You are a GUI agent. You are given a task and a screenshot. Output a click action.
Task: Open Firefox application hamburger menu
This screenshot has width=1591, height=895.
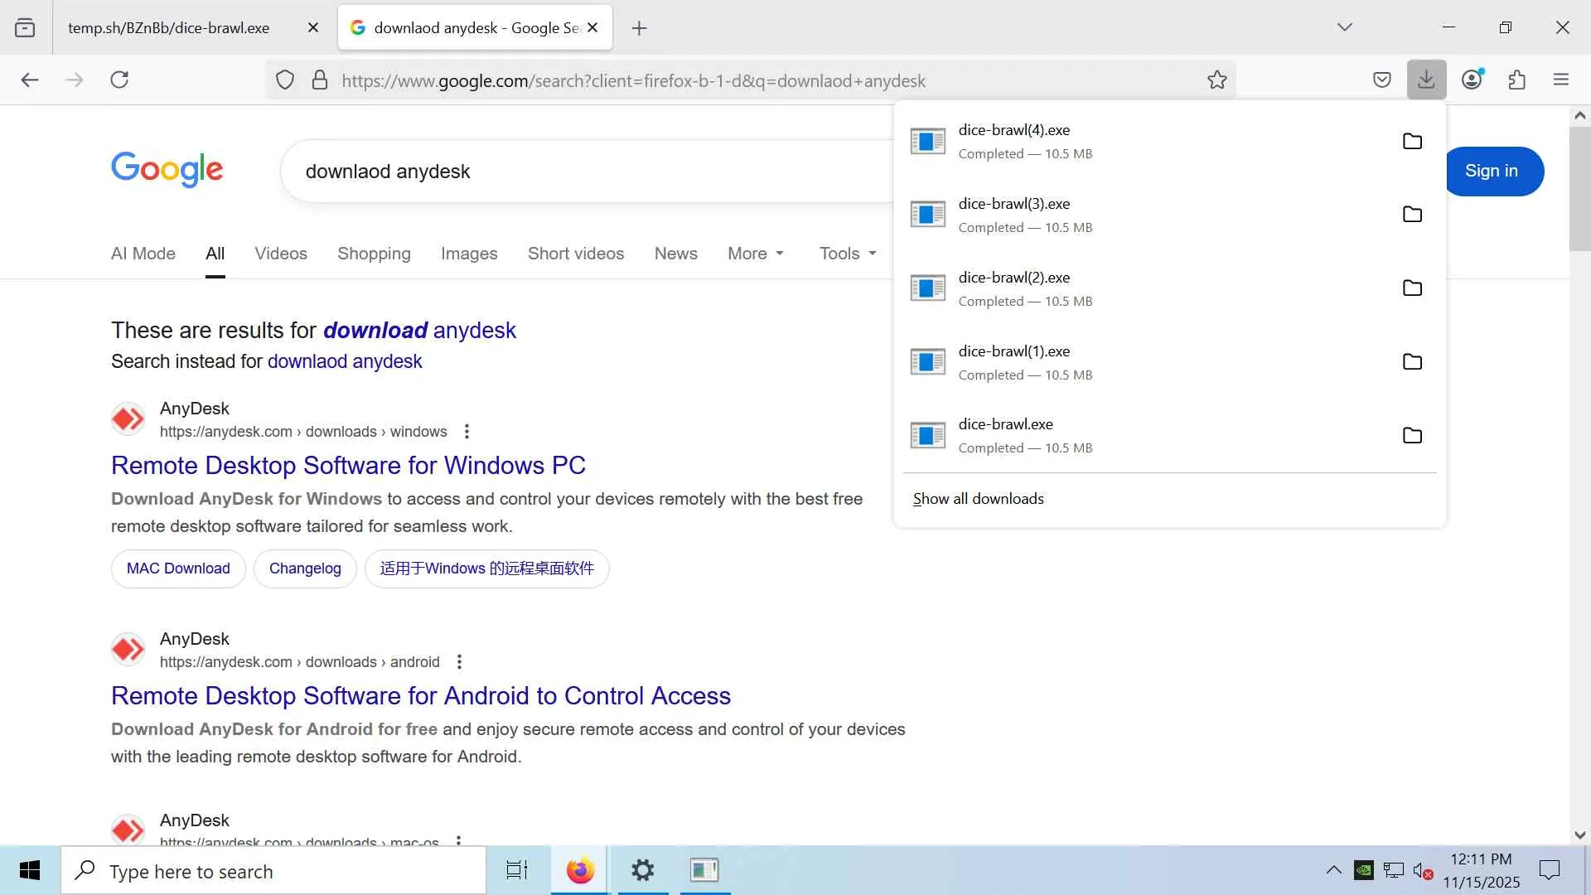pos(1561,80)
